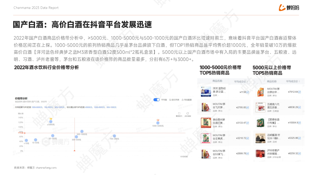Click 商品名称 header in 1000-5000元 table
The height and width of the screenshot is (175, 310).
[217, 81]
